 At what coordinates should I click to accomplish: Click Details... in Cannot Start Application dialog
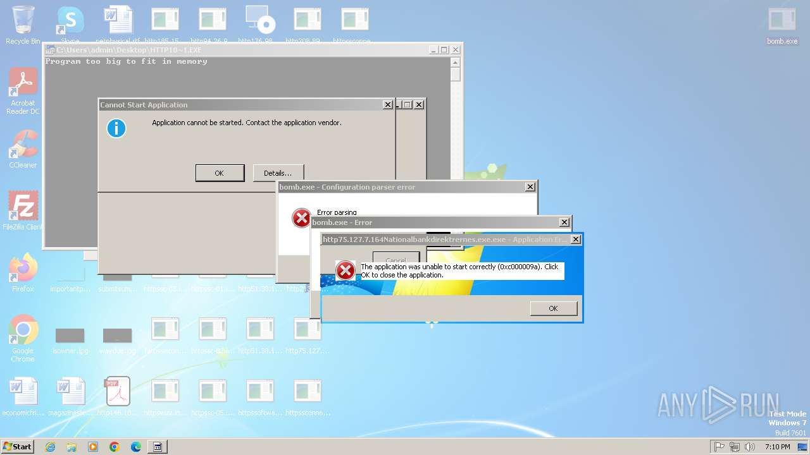(x=278, y=173)
